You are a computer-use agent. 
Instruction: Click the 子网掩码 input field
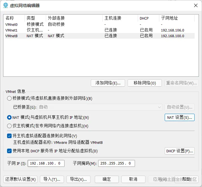click(x=117, y=163)
